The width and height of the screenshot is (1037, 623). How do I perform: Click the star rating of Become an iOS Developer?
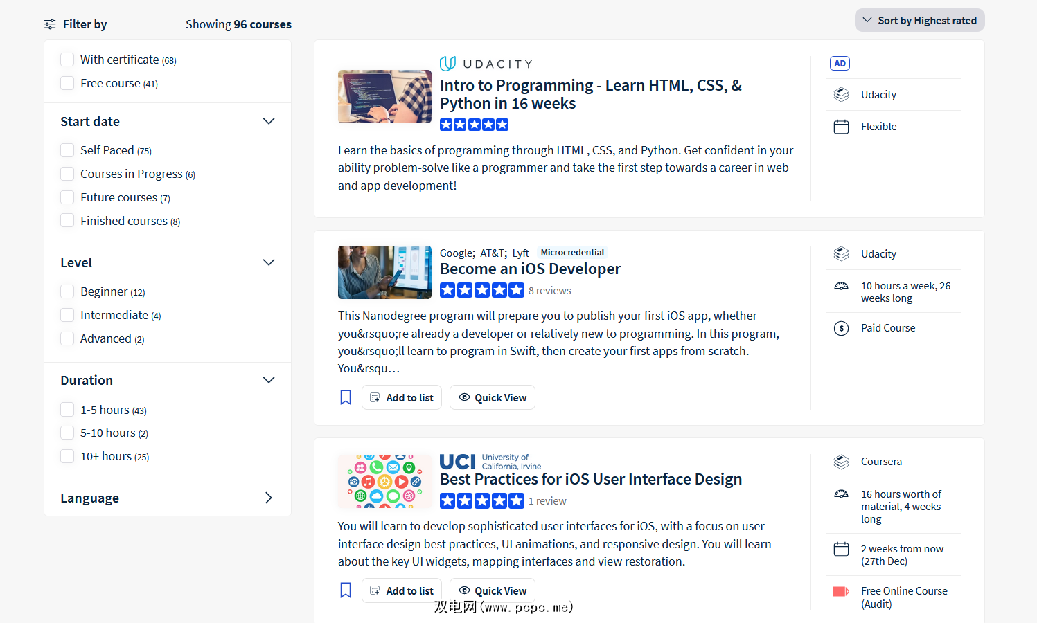(x=482, y=290)
